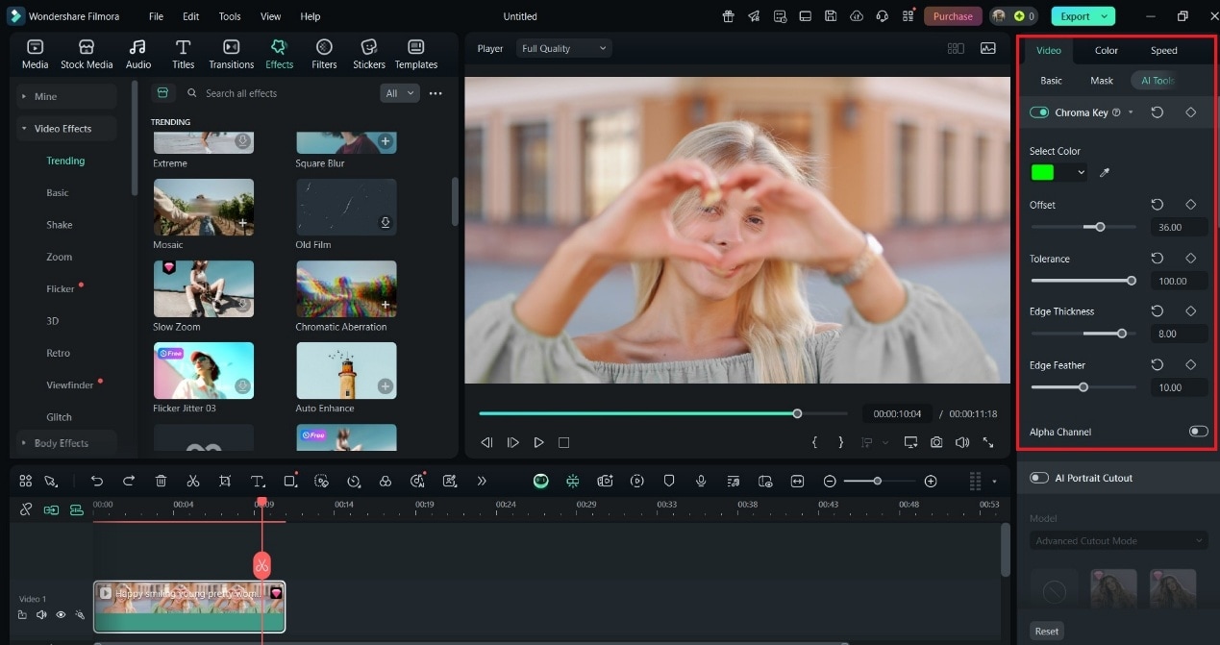Add keyframe for Chroma Key
The image size is (1220, 645).
click(x=1190, y=112)
